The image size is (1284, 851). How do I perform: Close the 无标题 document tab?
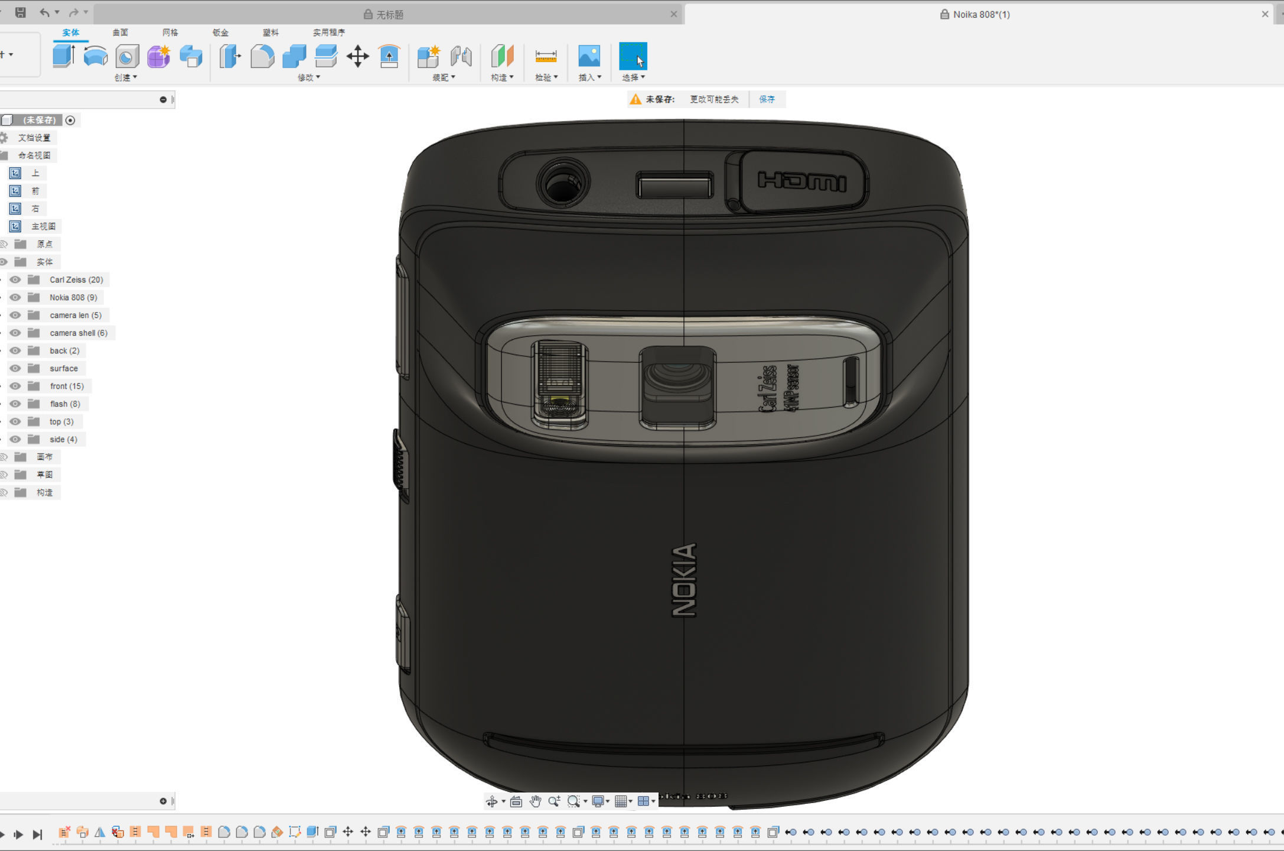tap(673, 14)
